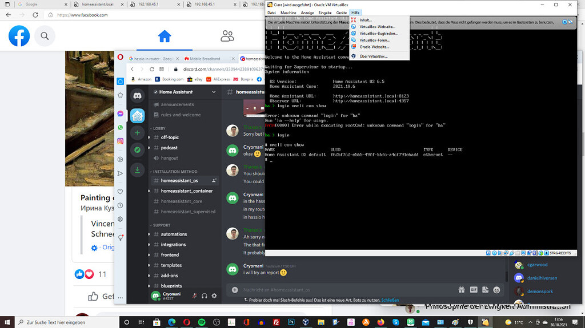Open FileZilla from the taskbar
The image size is (585, 328).
tap(276, 322)
